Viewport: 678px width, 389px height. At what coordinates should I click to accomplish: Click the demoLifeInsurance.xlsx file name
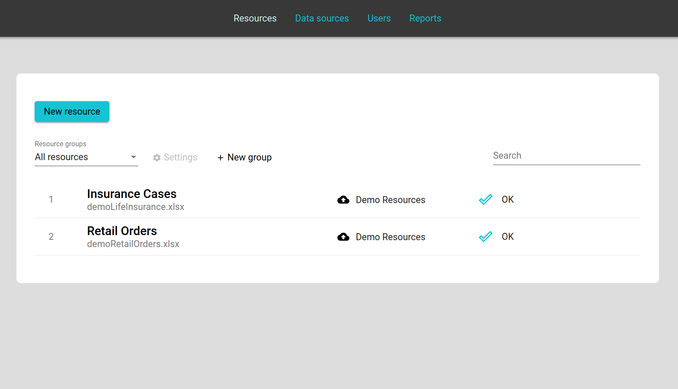point(135,207)
